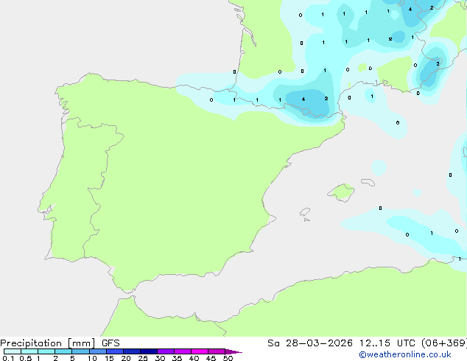
Task: Click the legend swatch between 40 and 45
Action: tap(200, 351)
